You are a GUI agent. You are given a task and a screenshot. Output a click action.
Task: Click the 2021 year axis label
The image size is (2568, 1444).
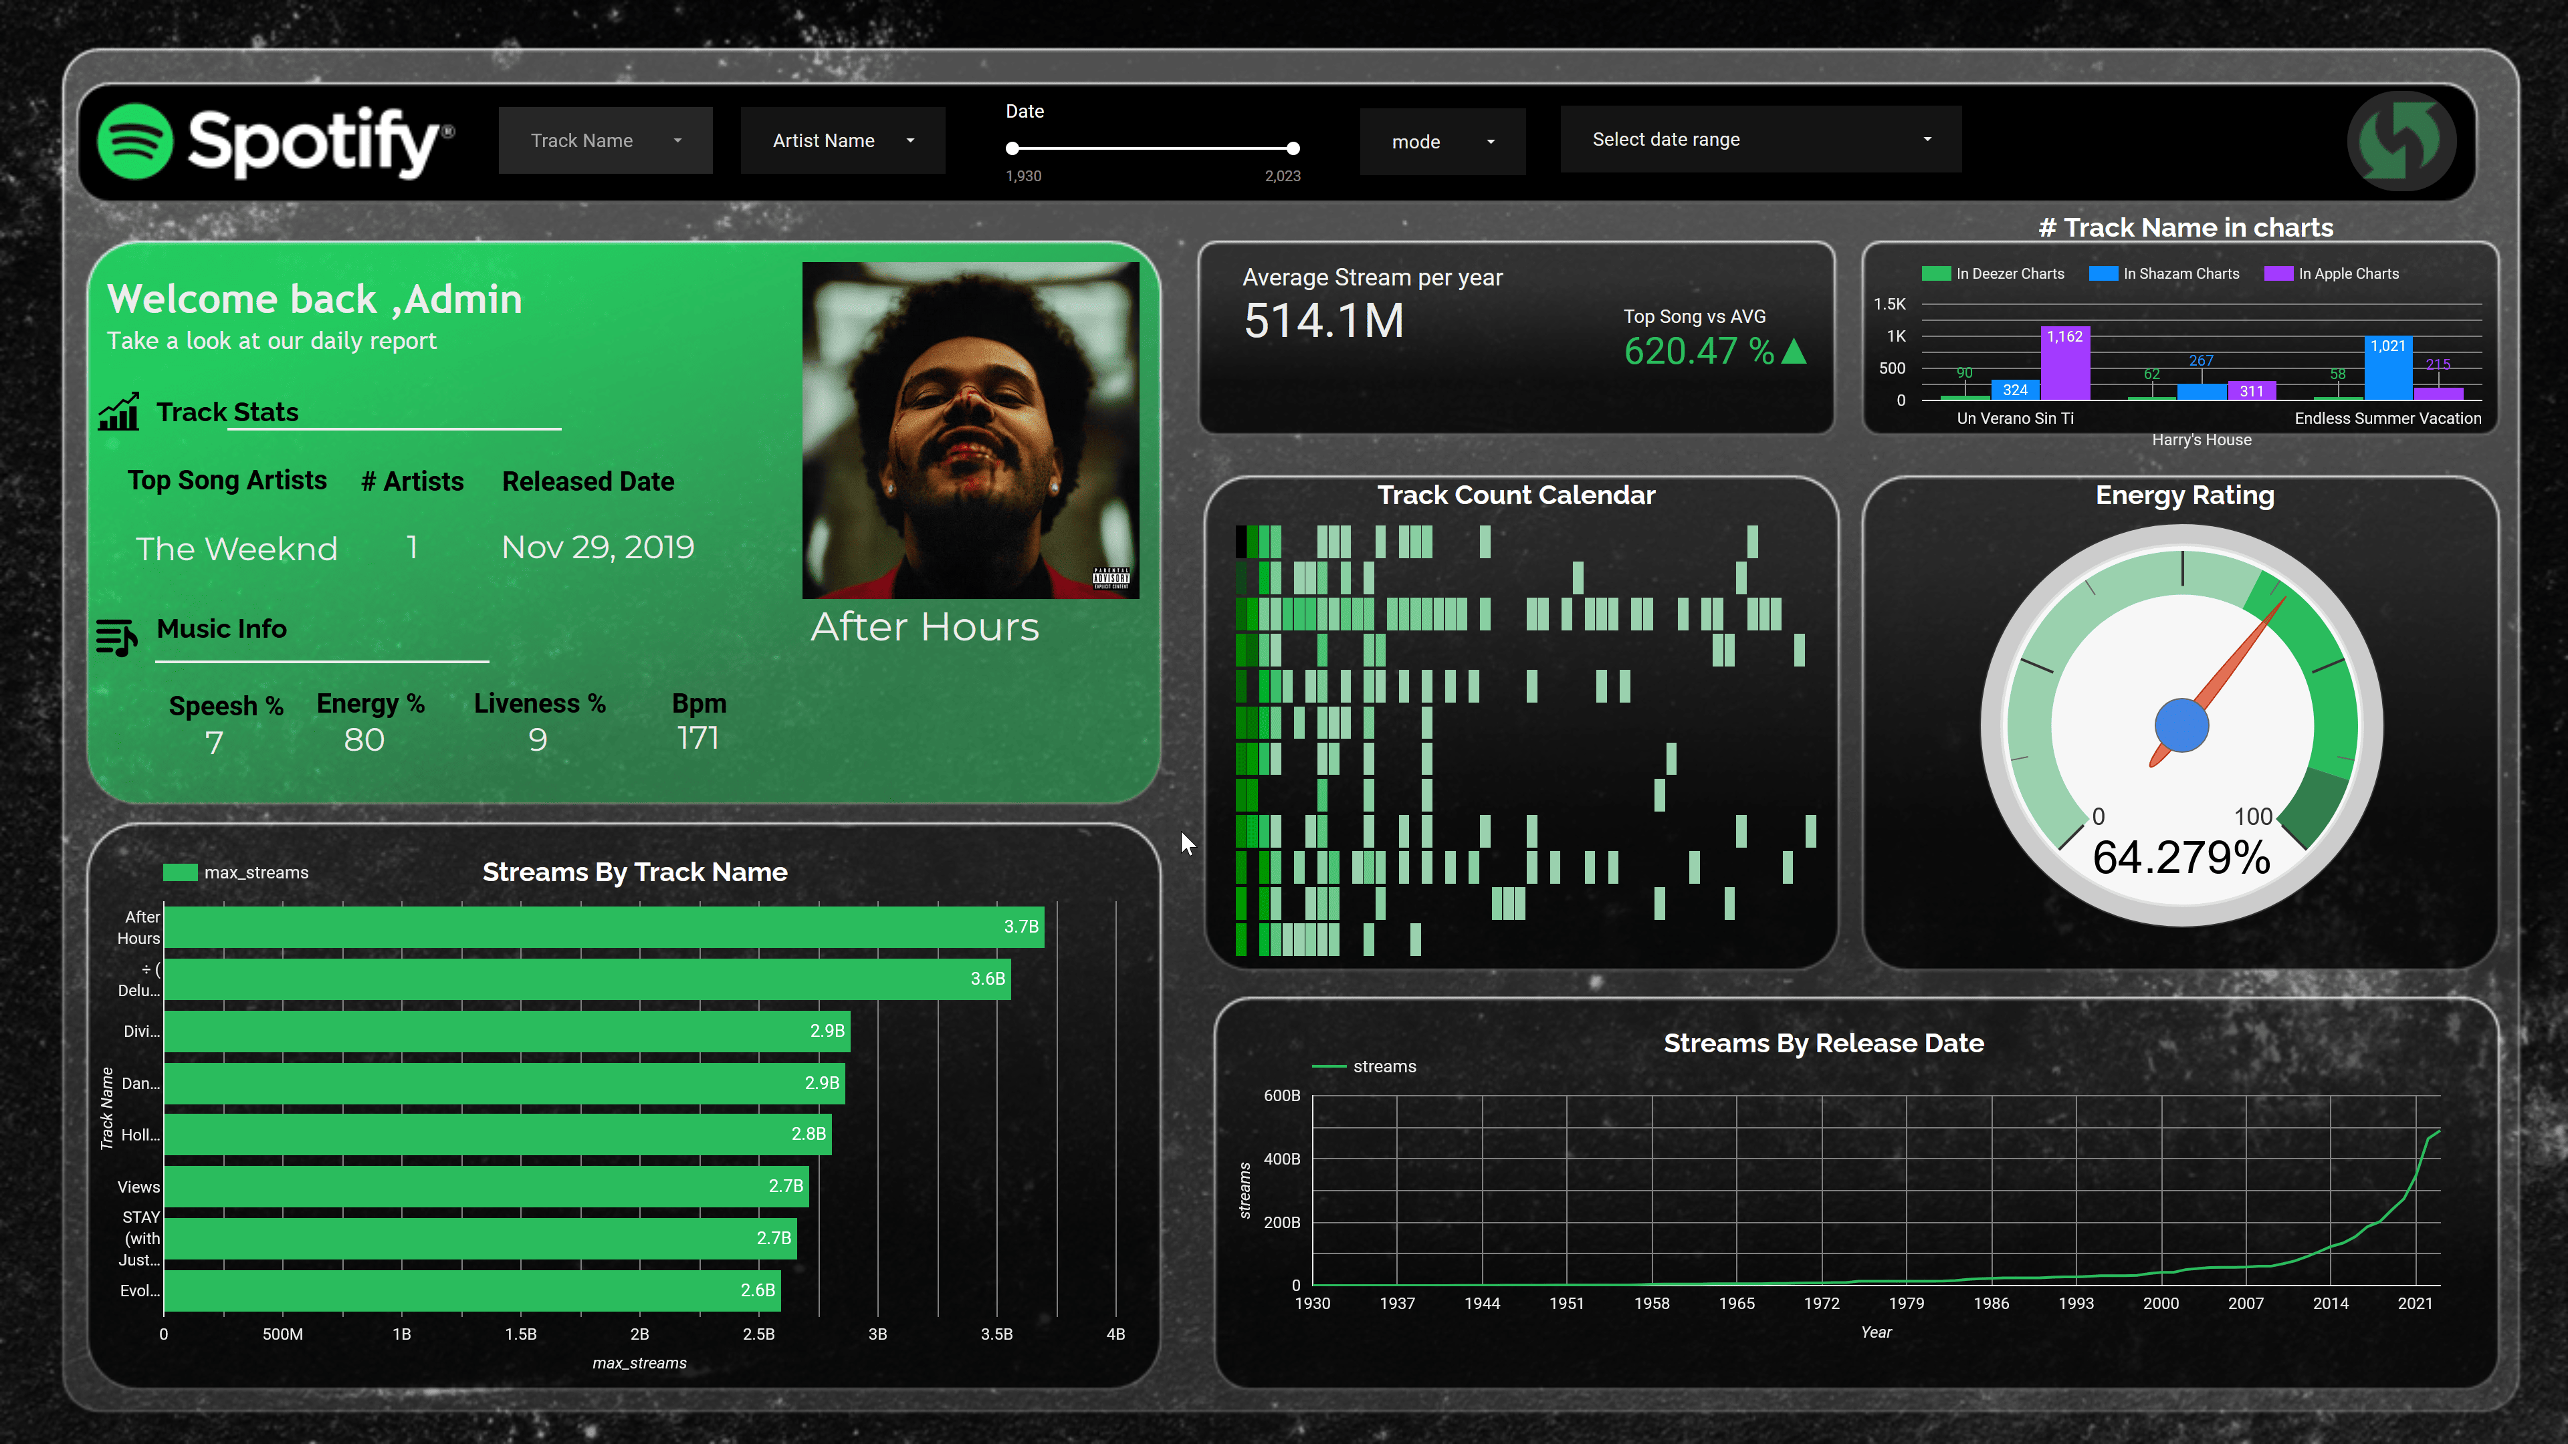2414,1304
